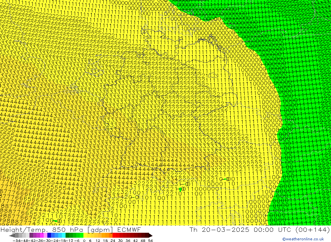The width and height of the screenshot is (331, 242).
Task: Click the '30' label under the color bar
Action: tap(120, 241)
